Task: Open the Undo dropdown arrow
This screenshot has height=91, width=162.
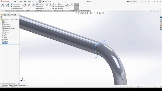Action: pyautogui.click(x=34, y=2)
